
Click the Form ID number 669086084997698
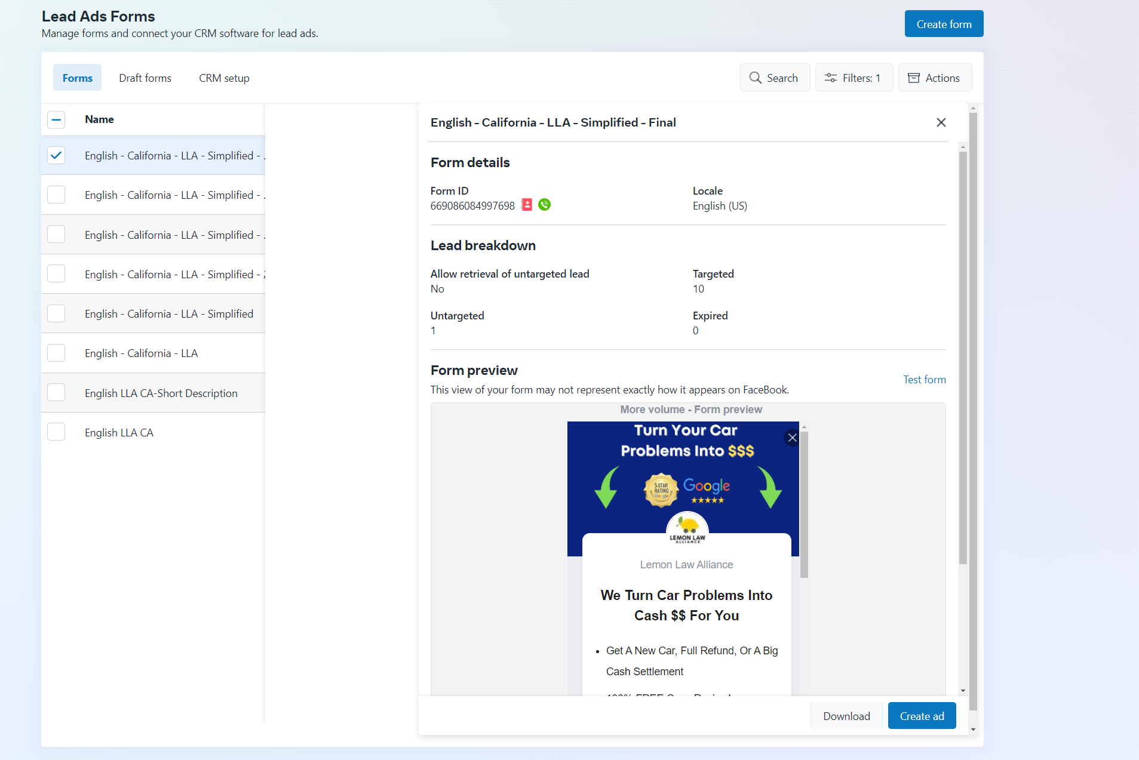tap(472, 206)
